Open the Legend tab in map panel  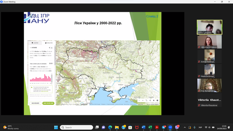pyautogui.click(x=35, y=43)
